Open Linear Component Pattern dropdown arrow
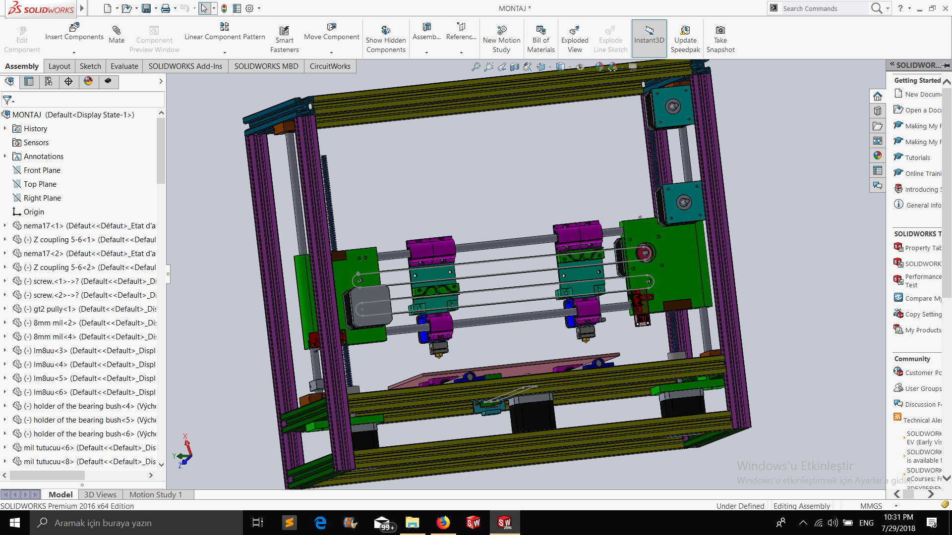This screenshot has width=952, height=535. pyautogui.click(x=225, y=53)
